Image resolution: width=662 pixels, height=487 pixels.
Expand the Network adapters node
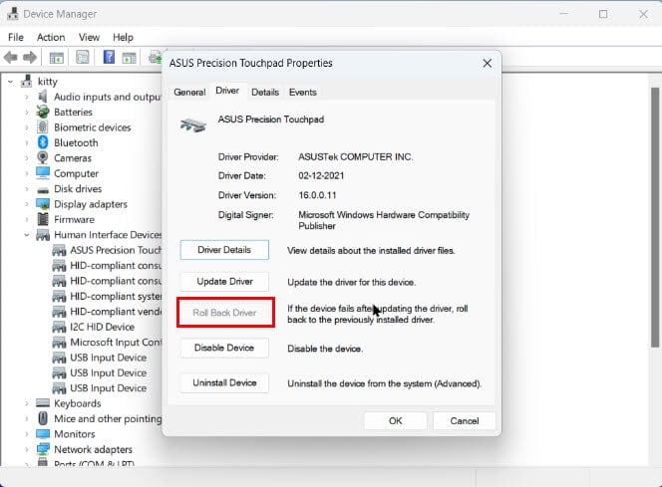tap(27, 449)
